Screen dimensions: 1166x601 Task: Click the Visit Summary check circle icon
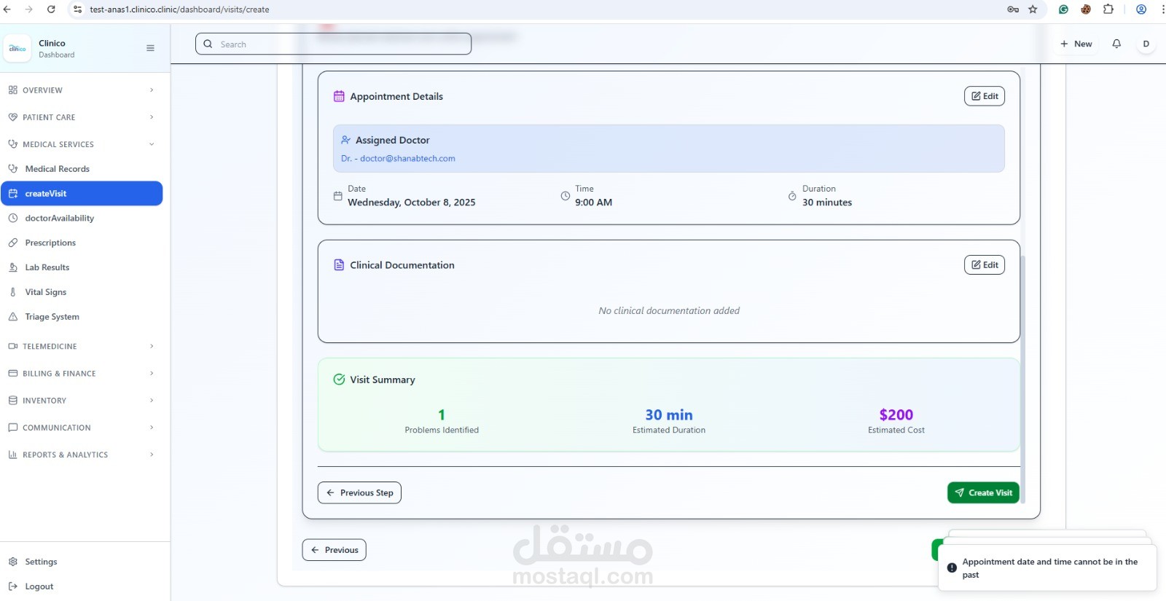[x=339, y=380]
